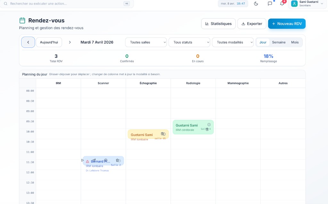The height and width of the screenshot is (204, 328).
Task: Go to the next day
Action: click(70, 42)
